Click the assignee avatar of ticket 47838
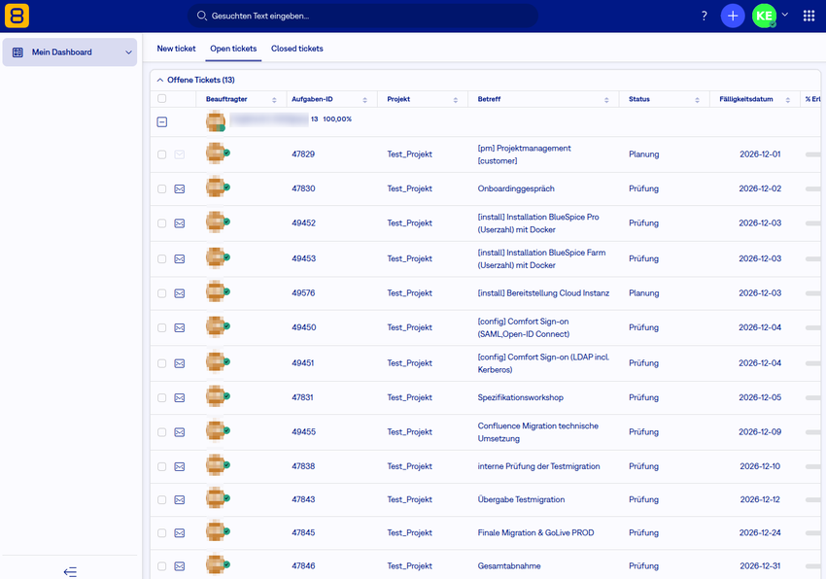This screenshot has height=579, width=826. coord(216,465)
